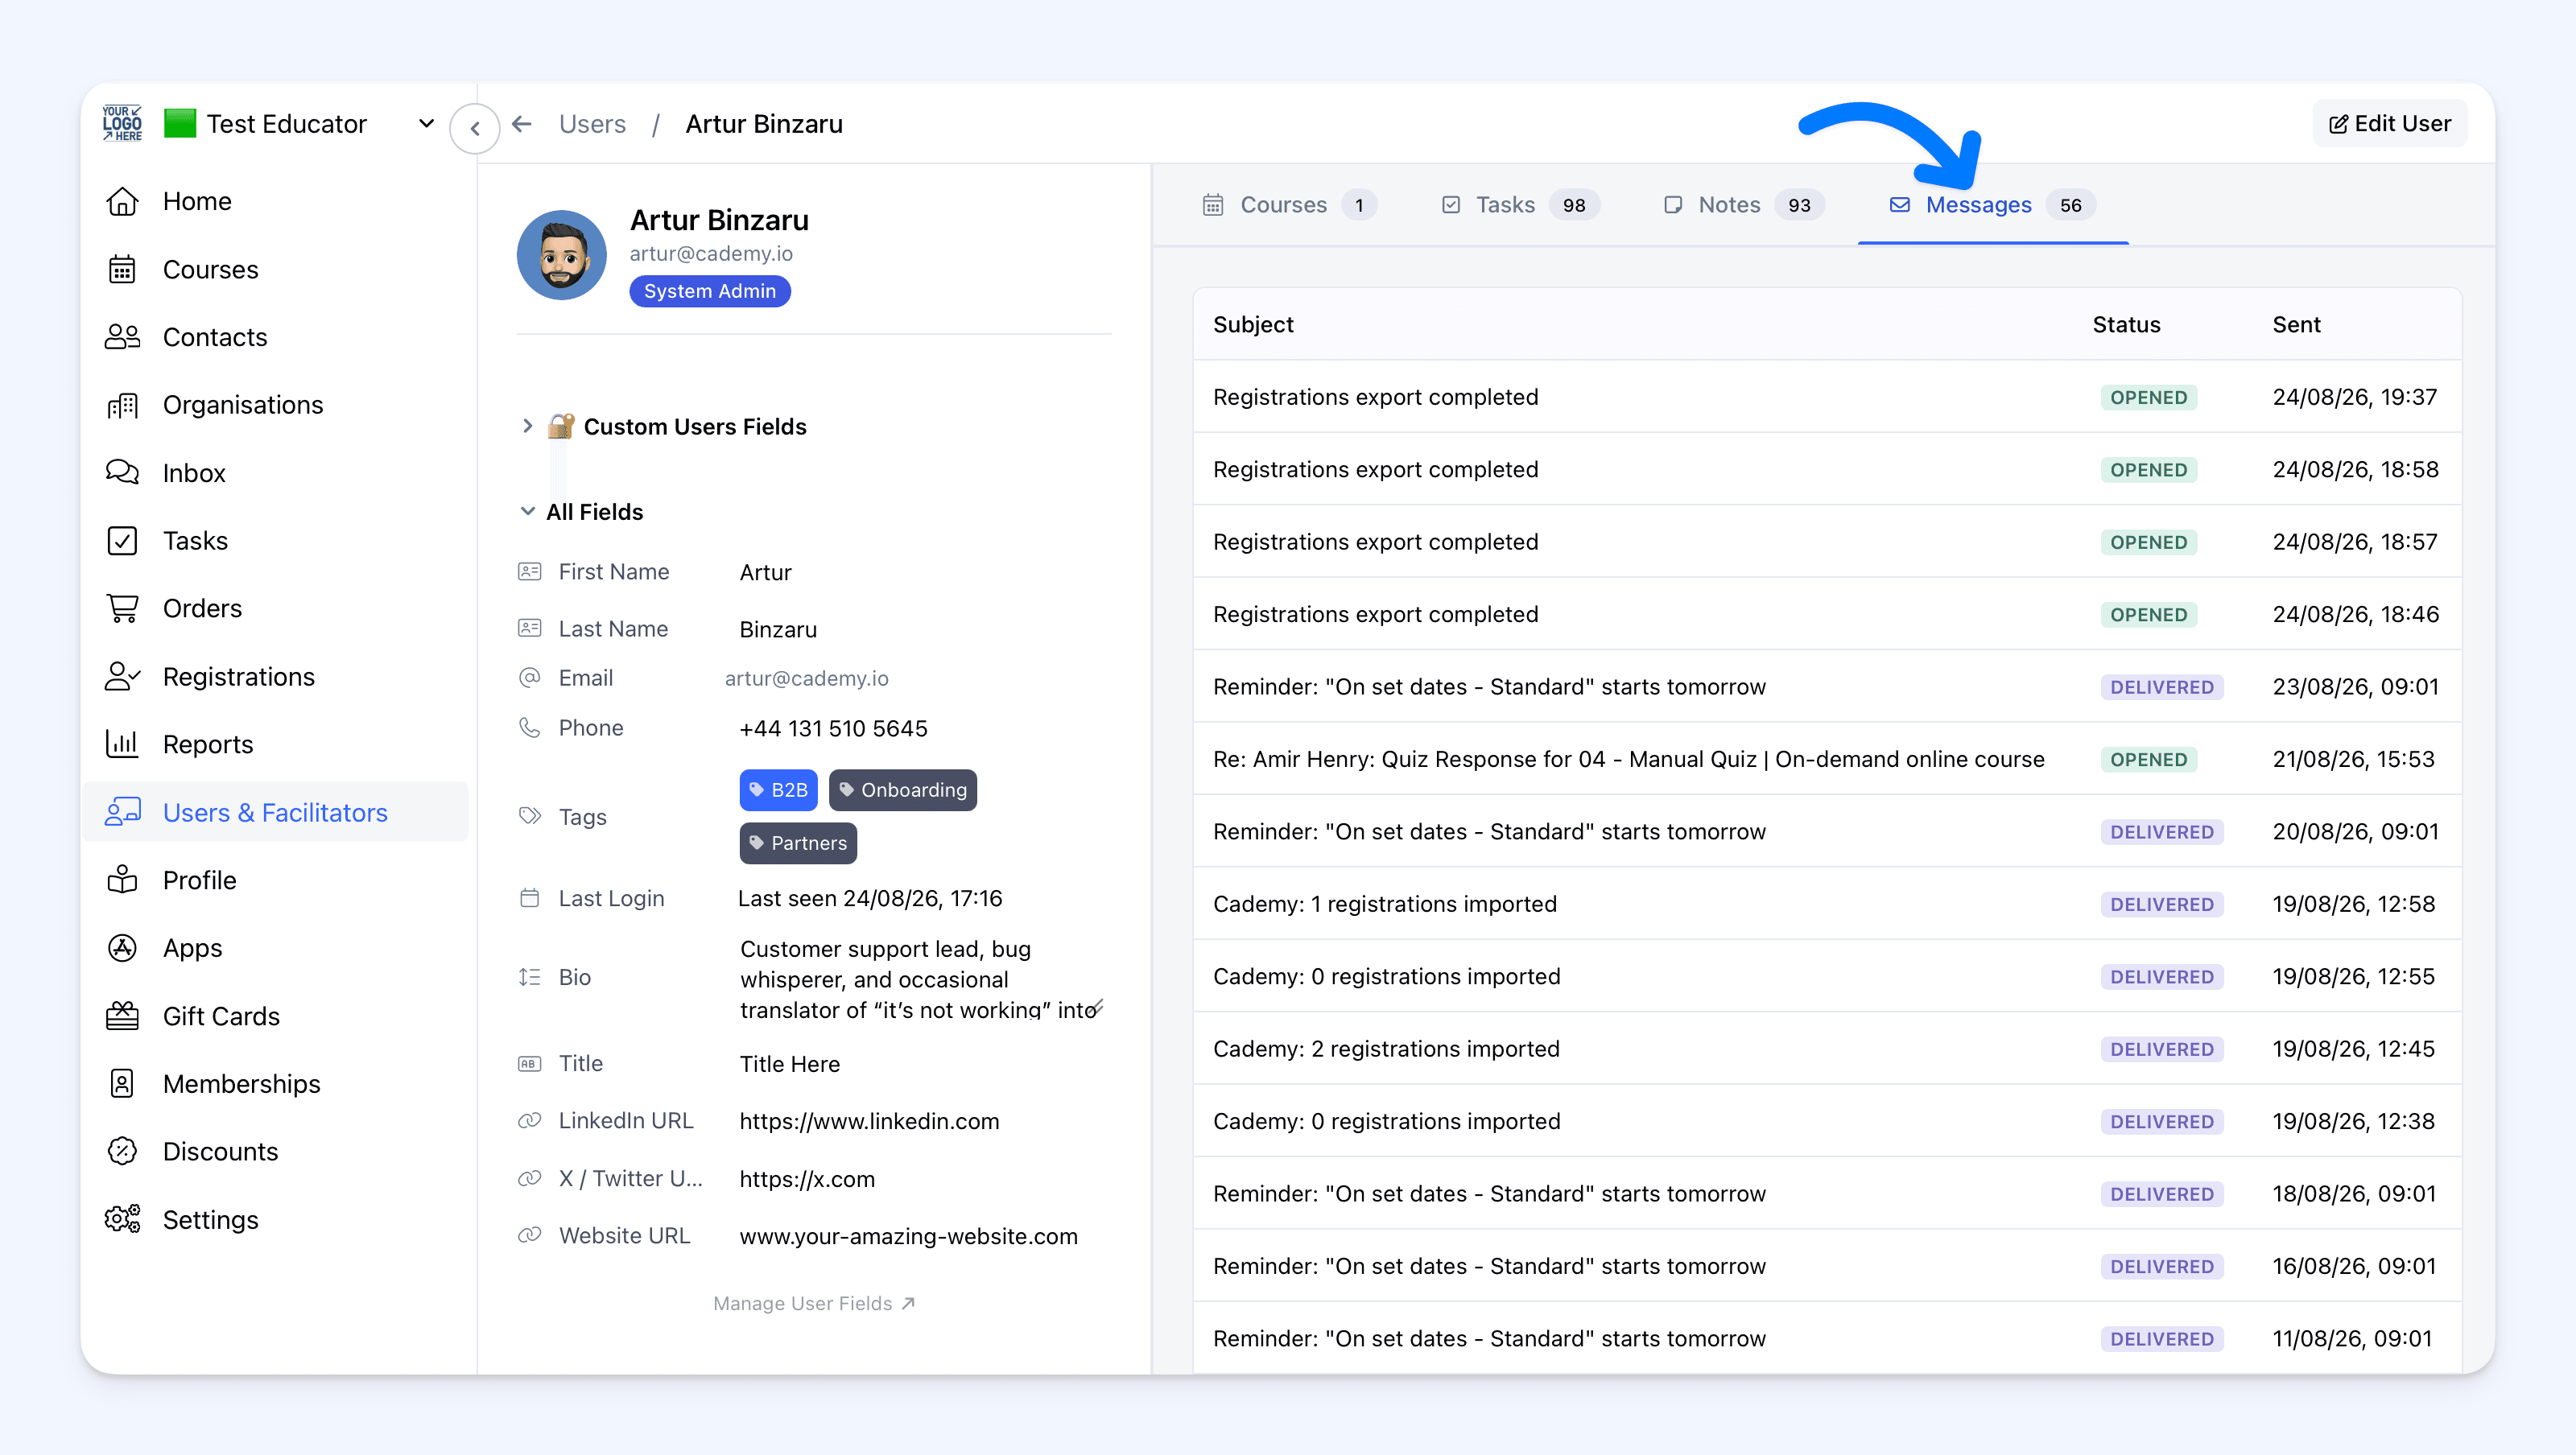Click the reminder sent 23/08/26, 09:01
Screen dimensions: 2576x1455
[x=1827, y=687]
